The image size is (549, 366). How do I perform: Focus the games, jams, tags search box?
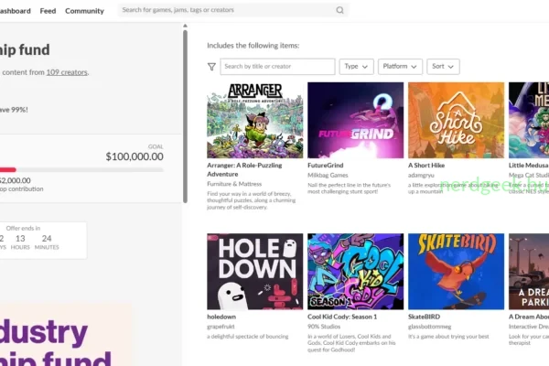[x=232, y=10]
